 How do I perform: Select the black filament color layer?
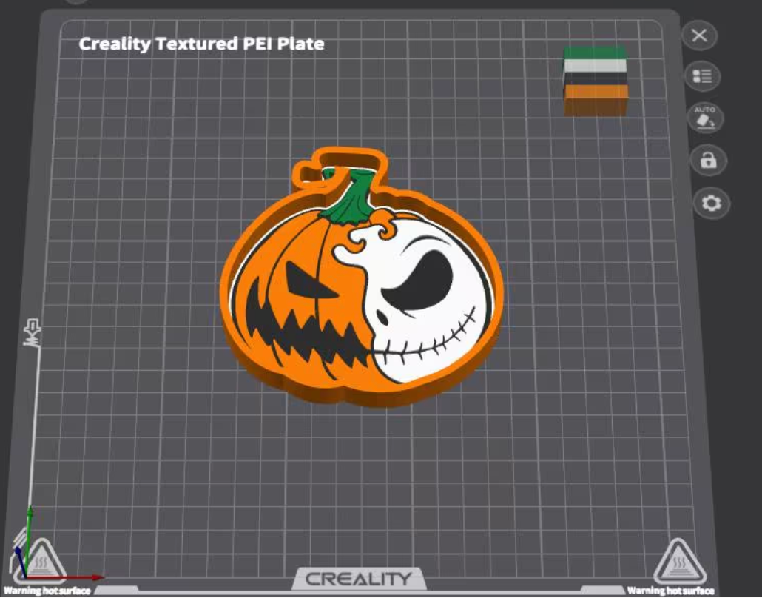596,78
